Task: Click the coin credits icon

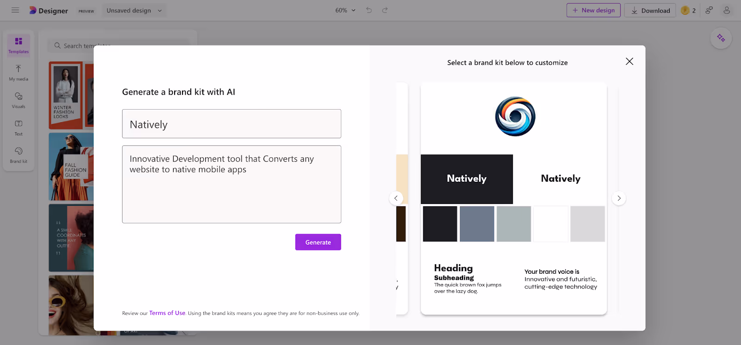Action: coord(685,10)
